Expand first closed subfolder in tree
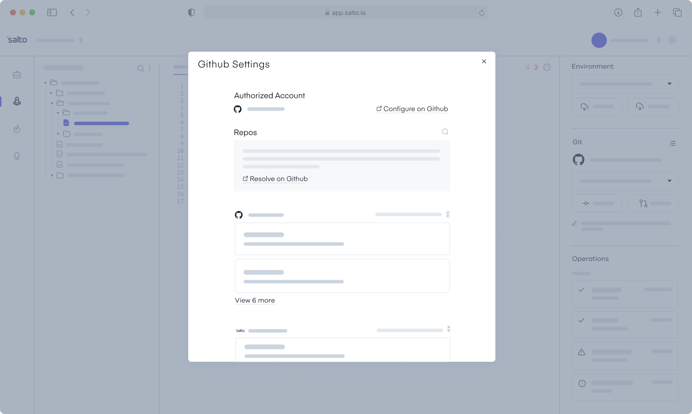 (x=52, y=93)
